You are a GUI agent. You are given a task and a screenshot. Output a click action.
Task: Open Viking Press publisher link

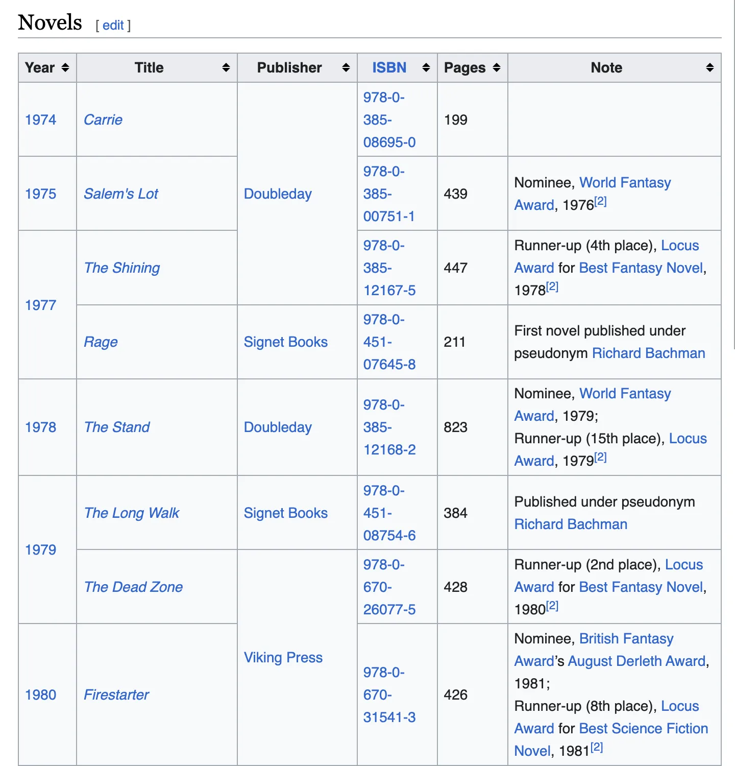283,657
